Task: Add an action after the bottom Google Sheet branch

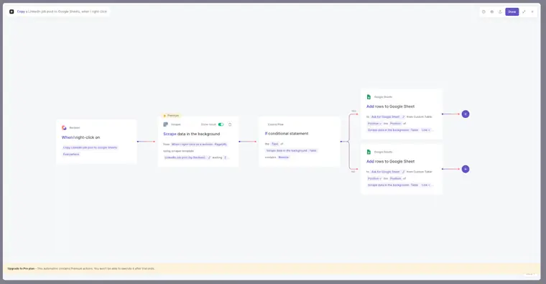Action: coord(466,169)
